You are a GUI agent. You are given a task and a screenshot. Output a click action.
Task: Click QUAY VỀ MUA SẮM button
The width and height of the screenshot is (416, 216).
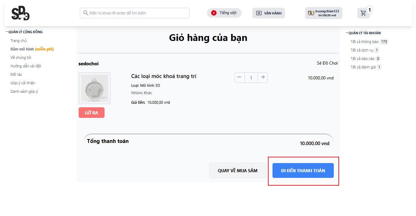point(237,170)
